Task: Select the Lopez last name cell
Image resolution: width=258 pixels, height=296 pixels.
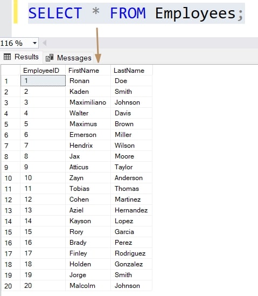Action: click(131, 221)
